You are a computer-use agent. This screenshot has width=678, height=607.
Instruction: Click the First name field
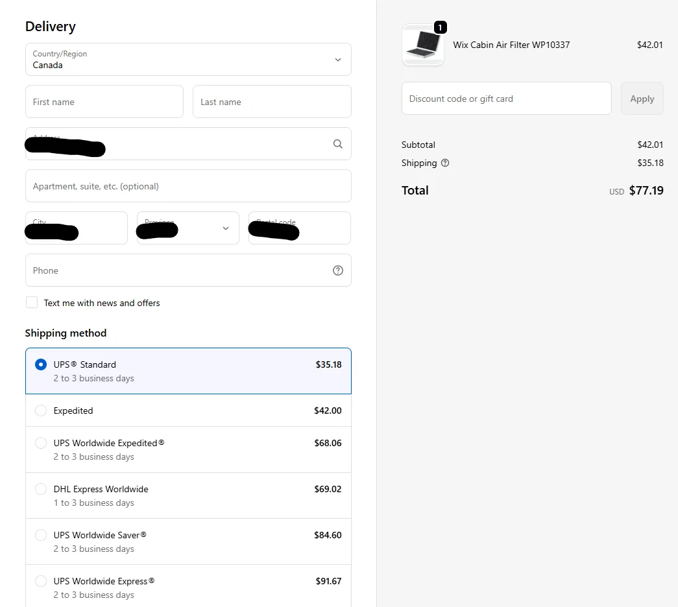click(x=104, y=102)
